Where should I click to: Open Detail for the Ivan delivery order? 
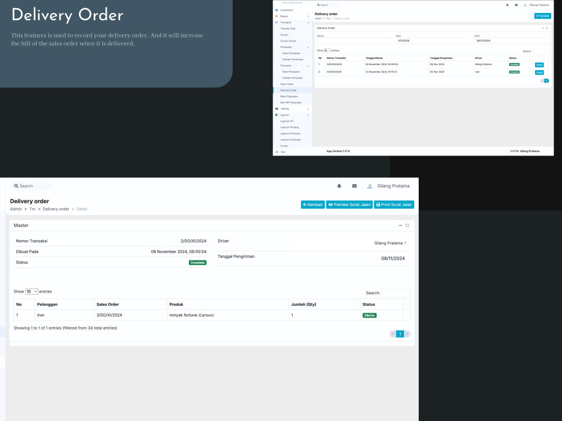539,72
